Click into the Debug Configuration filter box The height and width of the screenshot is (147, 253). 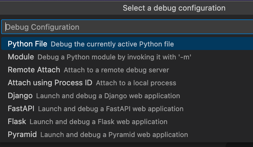(127, 27)
